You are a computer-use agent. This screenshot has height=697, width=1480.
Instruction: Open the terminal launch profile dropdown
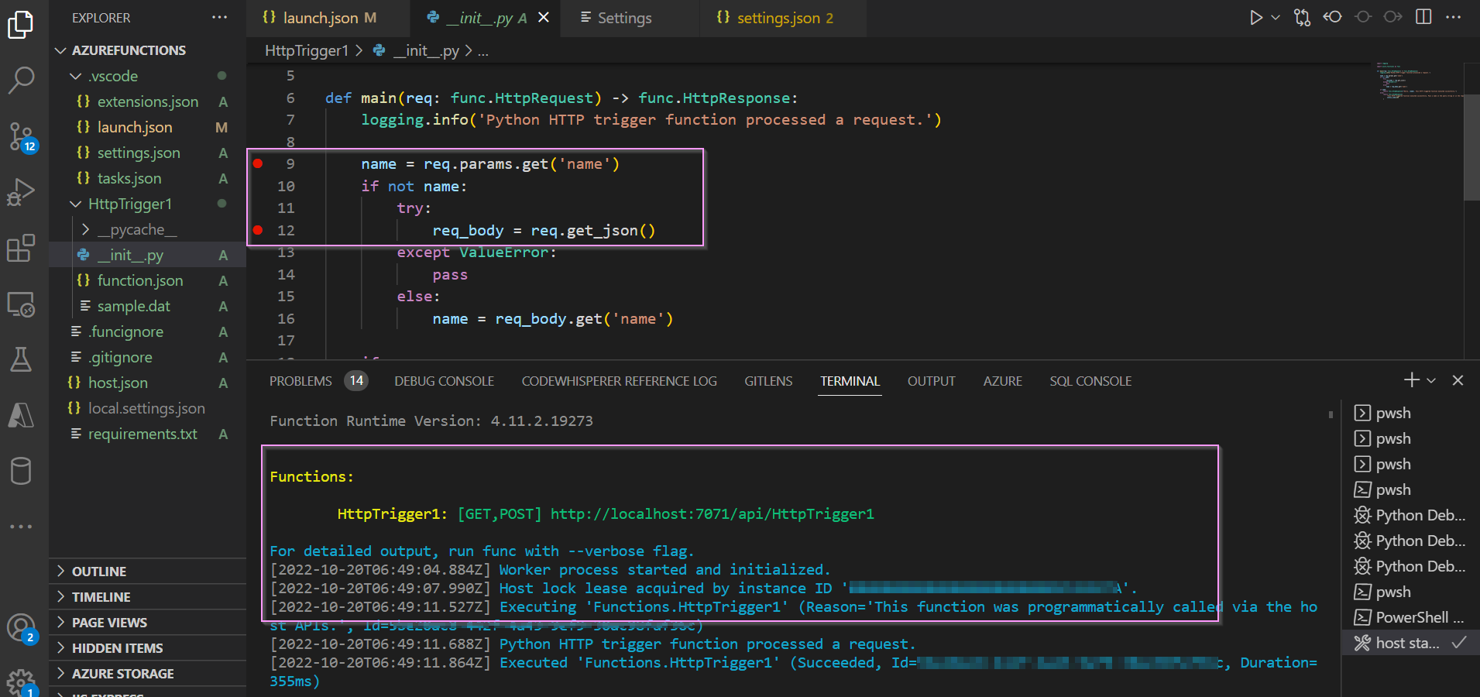[x=1431, y=380]
